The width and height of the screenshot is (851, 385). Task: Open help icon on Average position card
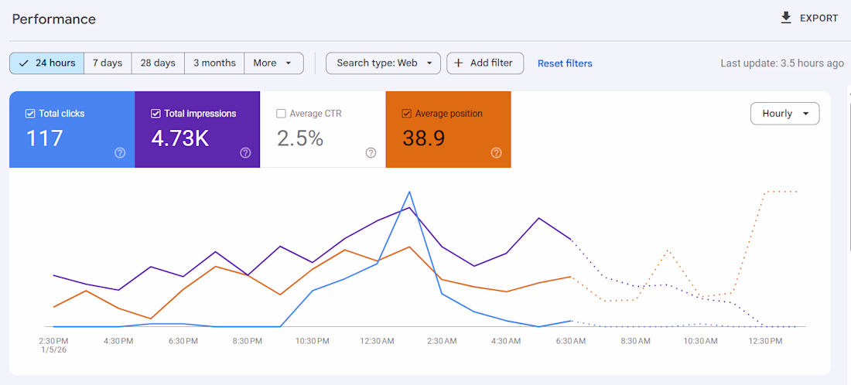click(x=496, y=153)
